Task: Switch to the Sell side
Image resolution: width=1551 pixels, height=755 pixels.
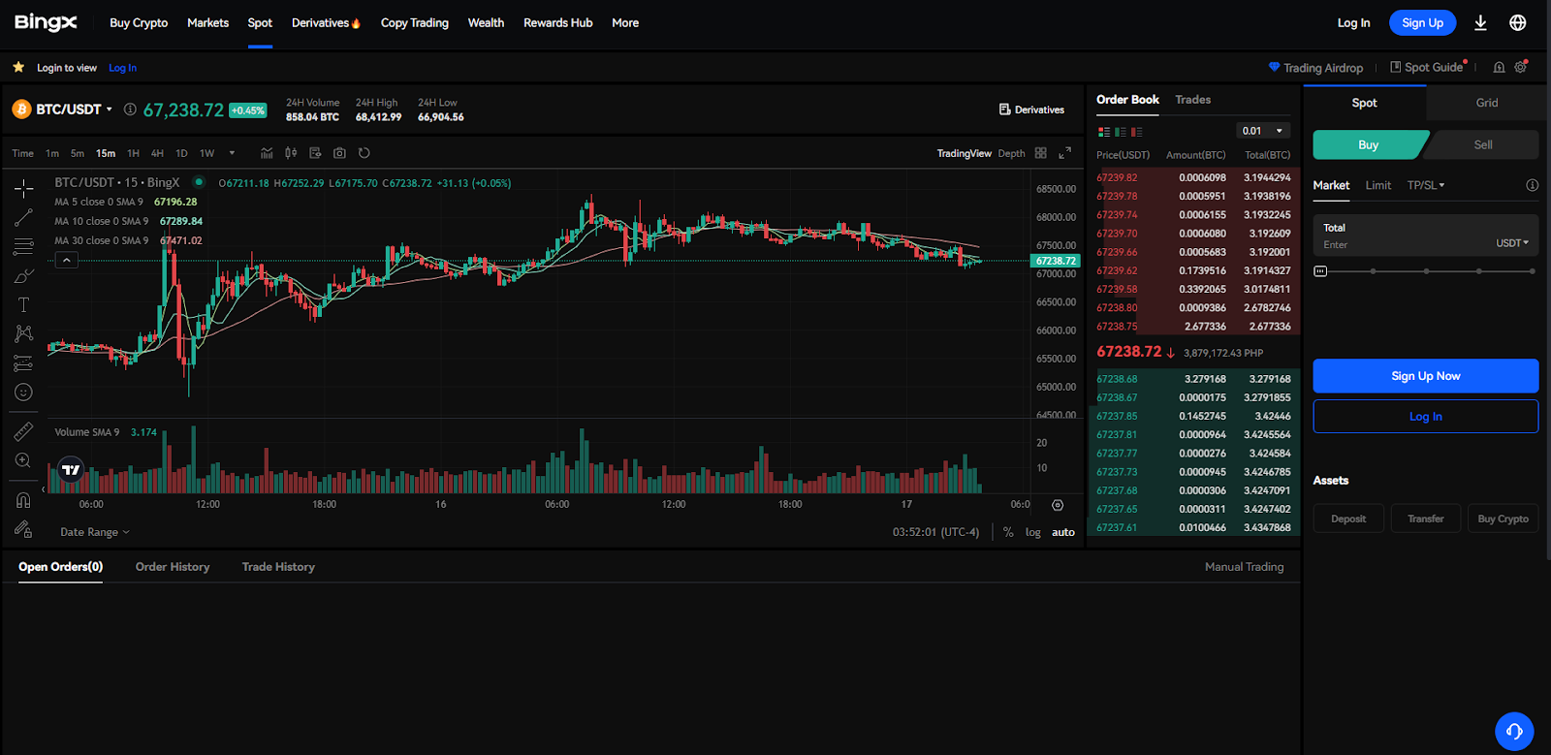Action: [1482, 144]
